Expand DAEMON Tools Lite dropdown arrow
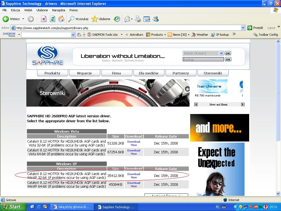 (122, 35)
